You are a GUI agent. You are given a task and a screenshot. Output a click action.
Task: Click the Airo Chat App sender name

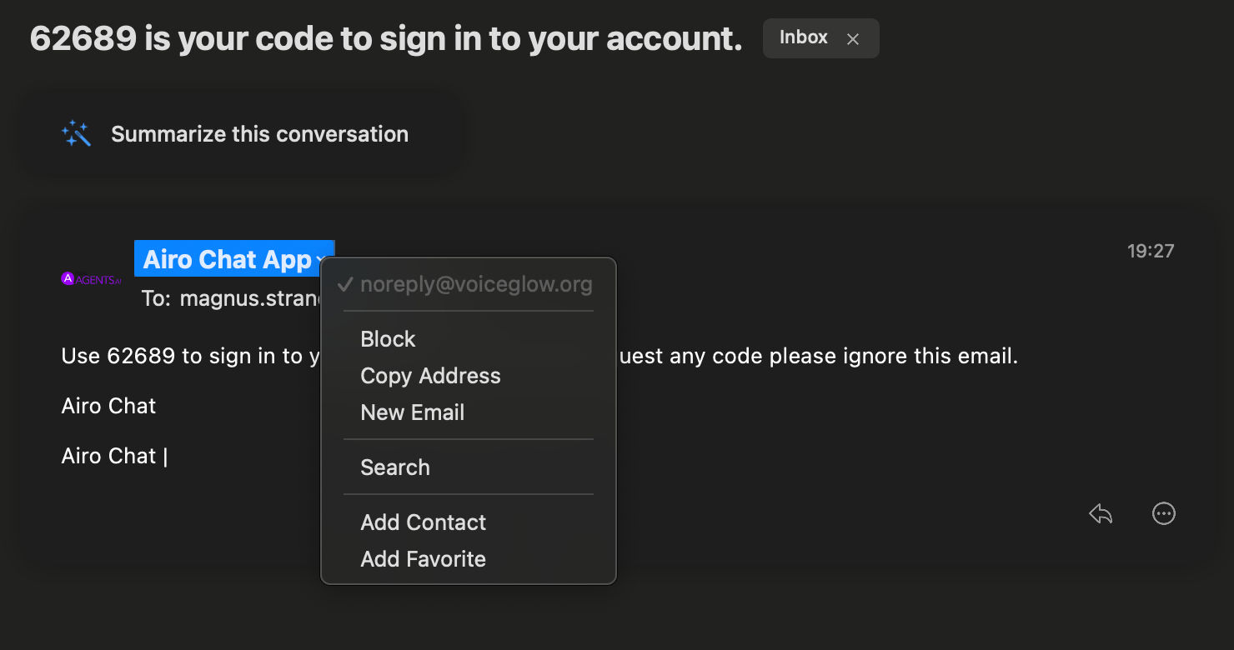click(227, 259)
